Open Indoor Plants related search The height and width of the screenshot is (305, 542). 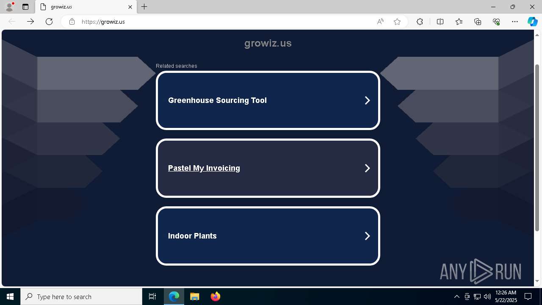pos(268,236)
